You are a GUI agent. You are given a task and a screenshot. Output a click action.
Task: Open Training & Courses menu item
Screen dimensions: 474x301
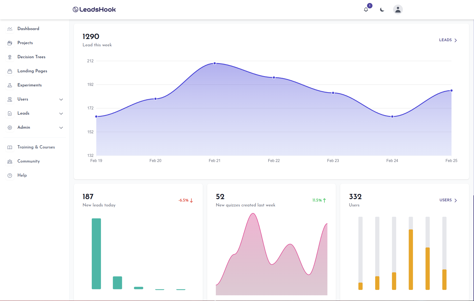click(x=36, y=147)
